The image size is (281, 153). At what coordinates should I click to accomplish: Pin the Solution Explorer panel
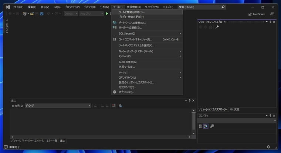(x=270, y=22)
